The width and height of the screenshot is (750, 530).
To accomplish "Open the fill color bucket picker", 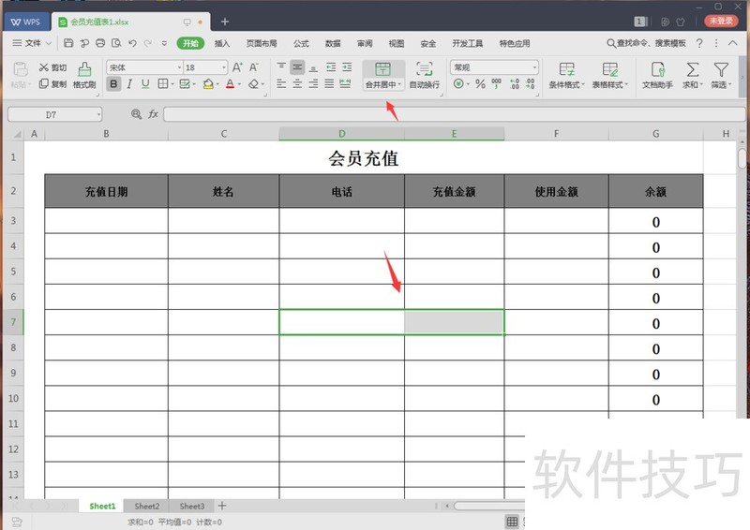I will tap(208, 84).
